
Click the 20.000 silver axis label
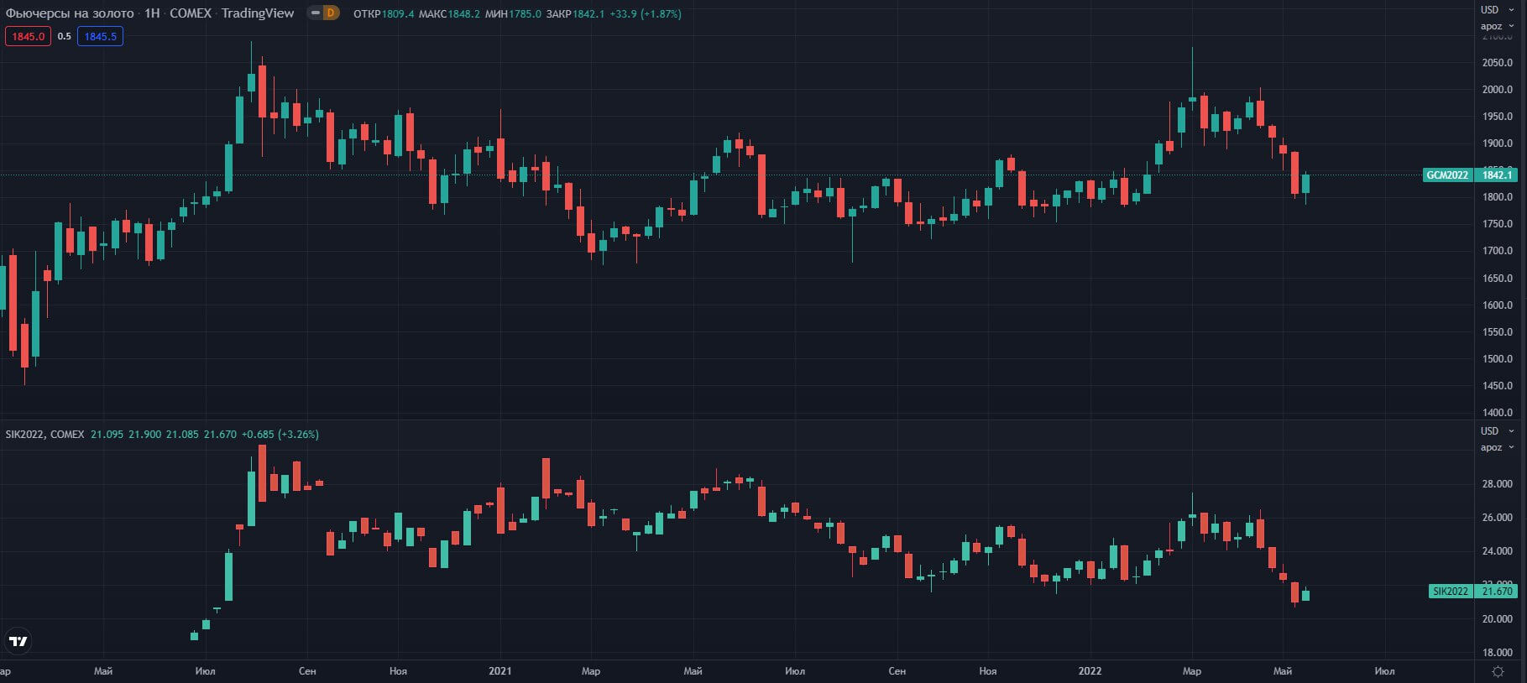click(x=1498, y=619)
